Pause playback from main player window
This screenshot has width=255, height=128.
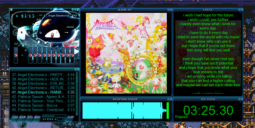point(28,33)
